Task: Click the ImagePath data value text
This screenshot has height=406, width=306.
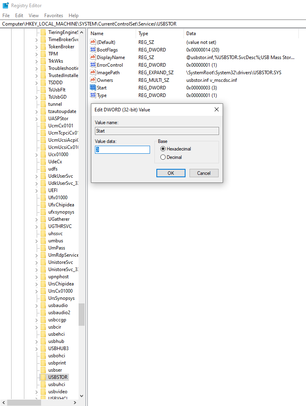Action: (234, 73)
